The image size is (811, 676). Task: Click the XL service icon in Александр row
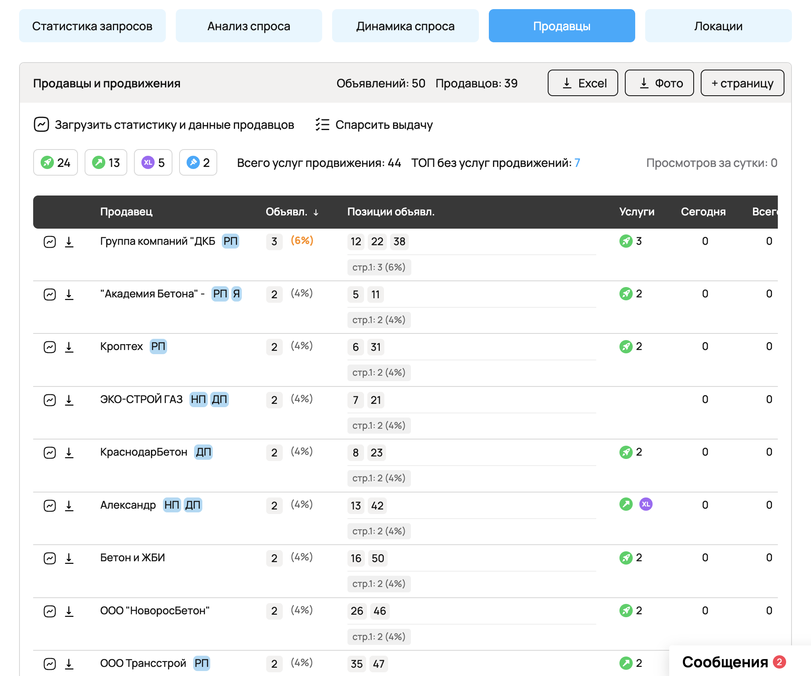pos(646,504)
